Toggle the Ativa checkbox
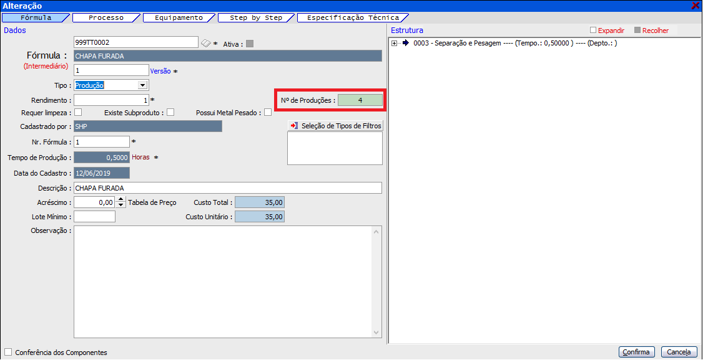703x360 pixels. click(250, 44)
